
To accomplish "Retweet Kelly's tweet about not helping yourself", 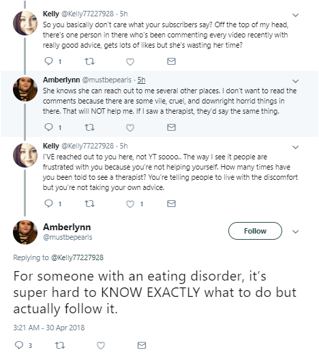I will [89, 204].
